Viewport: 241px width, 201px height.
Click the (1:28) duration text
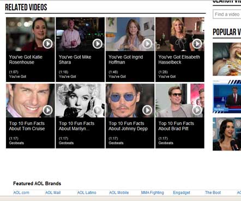(163, 72)
